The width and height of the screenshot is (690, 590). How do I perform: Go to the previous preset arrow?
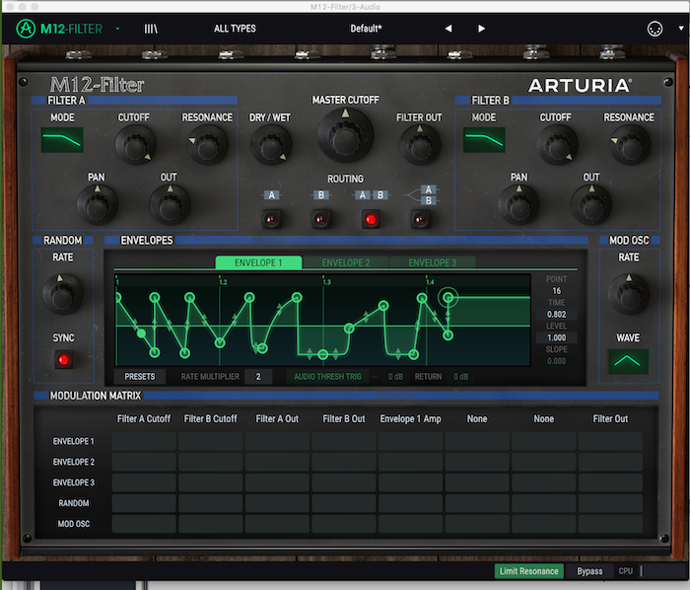pyautogui.click(x=448, y=29)
